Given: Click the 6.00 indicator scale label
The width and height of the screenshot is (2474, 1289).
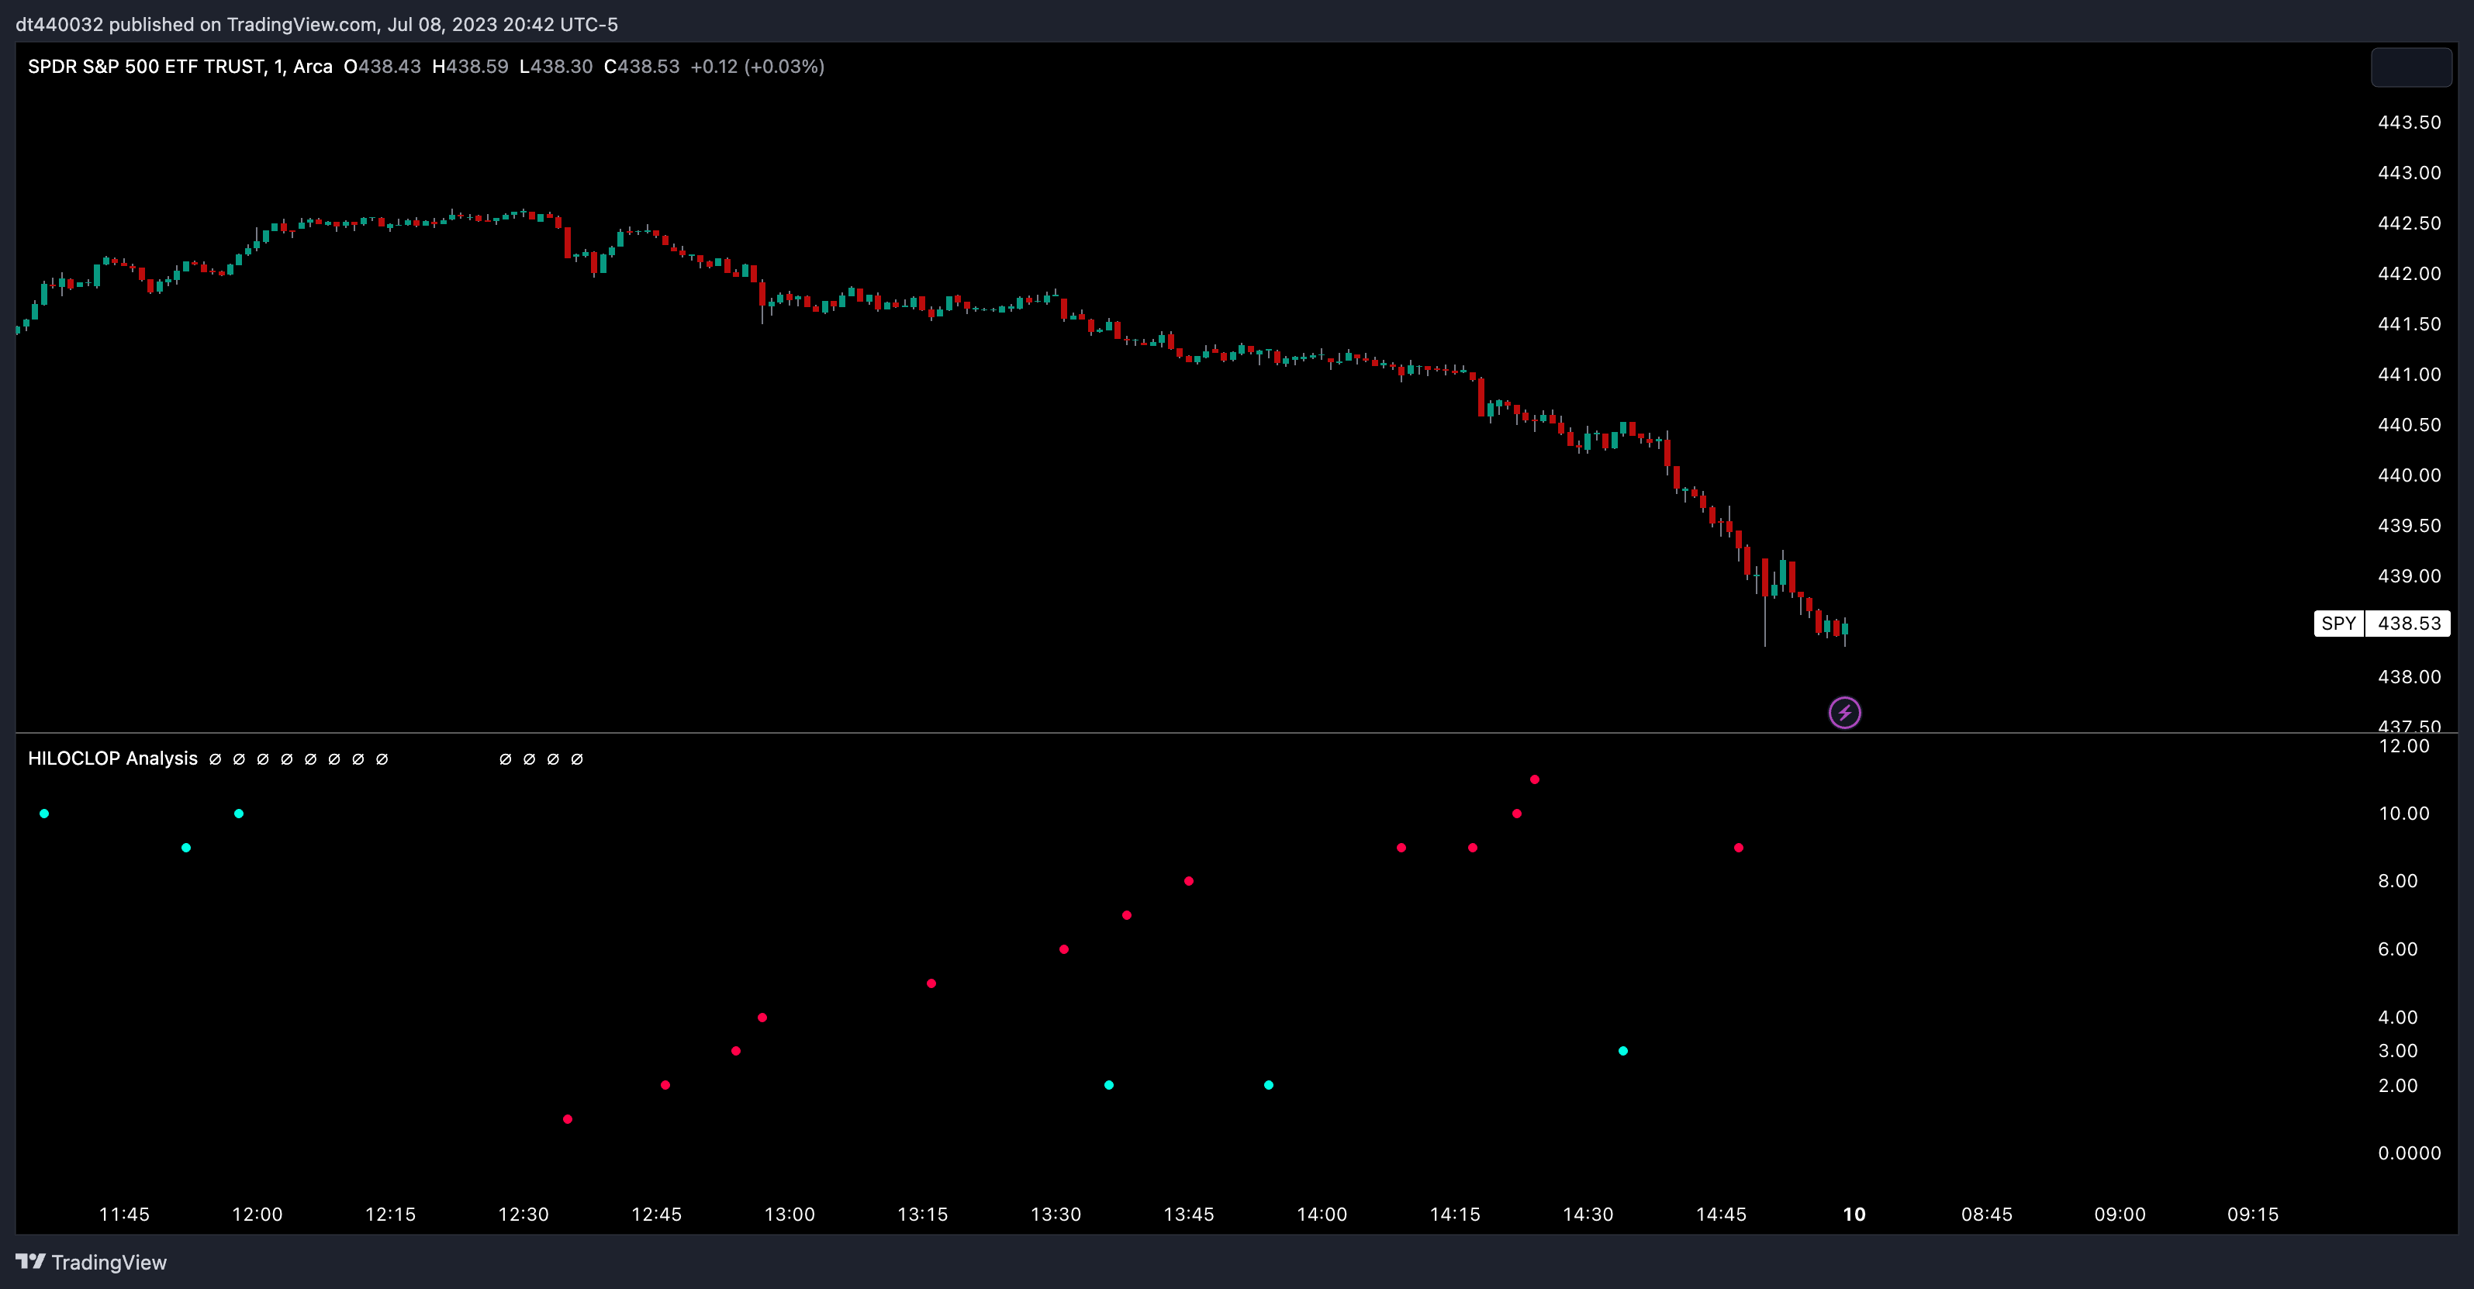Looking at the screenshot, I should pyautogui.click(x=2398, y=949).
